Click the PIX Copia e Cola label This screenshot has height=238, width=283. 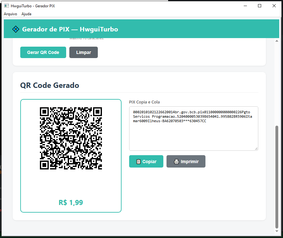coord(144,102)
